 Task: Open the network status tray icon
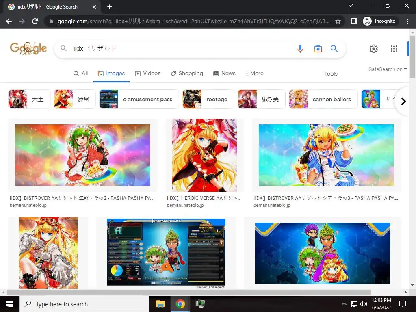tap(354, 304)
